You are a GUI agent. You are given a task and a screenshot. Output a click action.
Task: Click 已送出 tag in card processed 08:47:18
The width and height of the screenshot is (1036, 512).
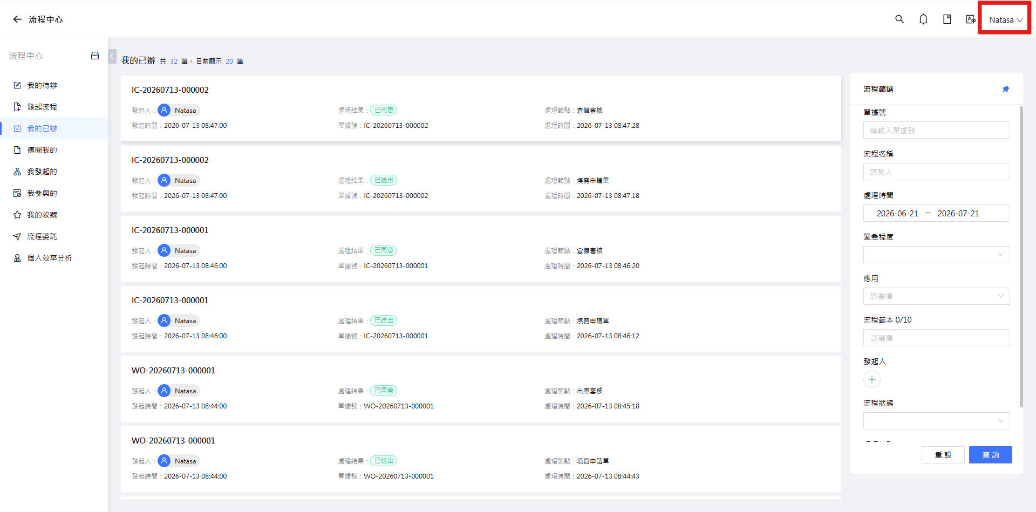click(384, 180)
